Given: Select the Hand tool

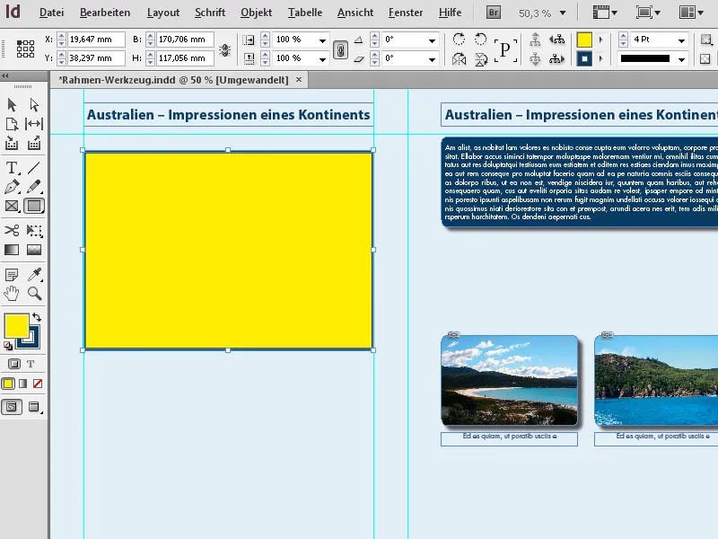Looking at the screenshot, I should (12, 292).
